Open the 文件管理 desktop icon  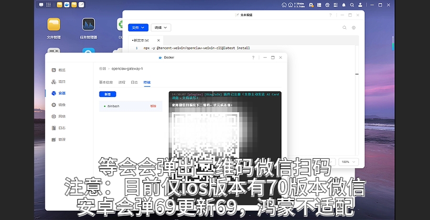53,25
